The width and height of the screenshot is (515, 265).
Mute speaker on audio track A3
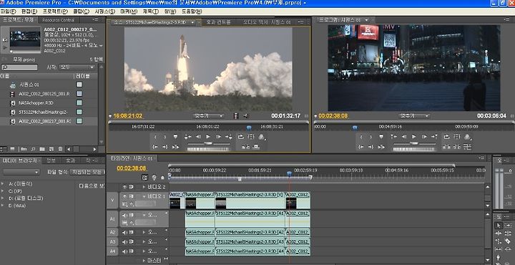[x=124, y=241]
